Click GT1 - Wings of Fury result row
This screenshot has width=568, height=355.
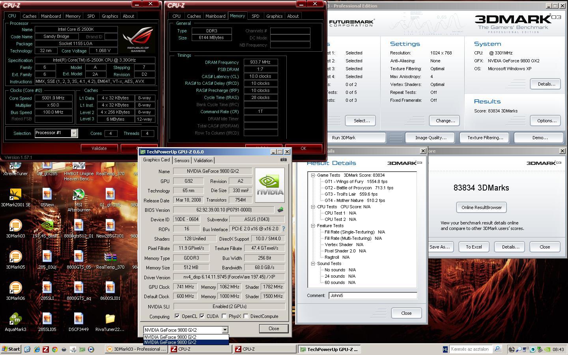[356, 181]
